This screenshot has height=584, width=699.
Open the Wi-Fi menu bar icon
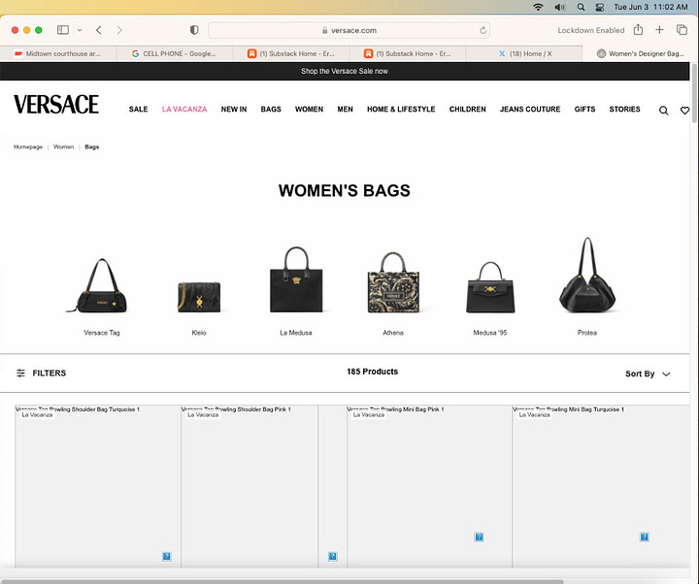(x=538, y=7)
